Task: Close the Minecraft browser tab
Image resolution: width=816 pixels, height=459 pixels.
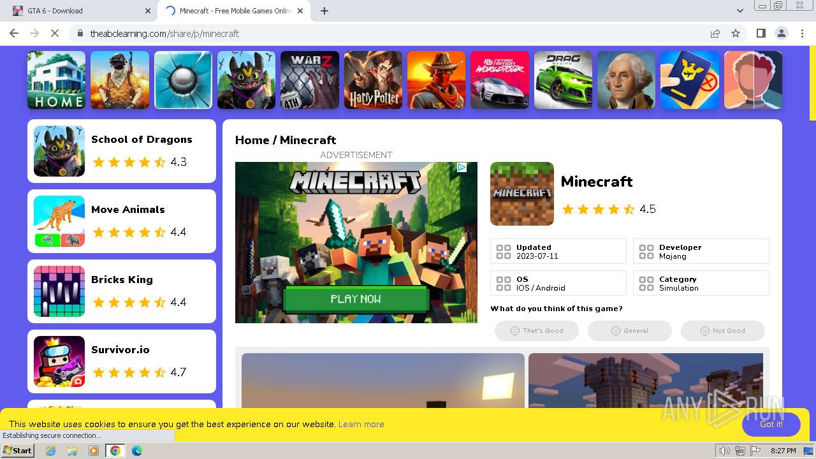Action: 300,11
